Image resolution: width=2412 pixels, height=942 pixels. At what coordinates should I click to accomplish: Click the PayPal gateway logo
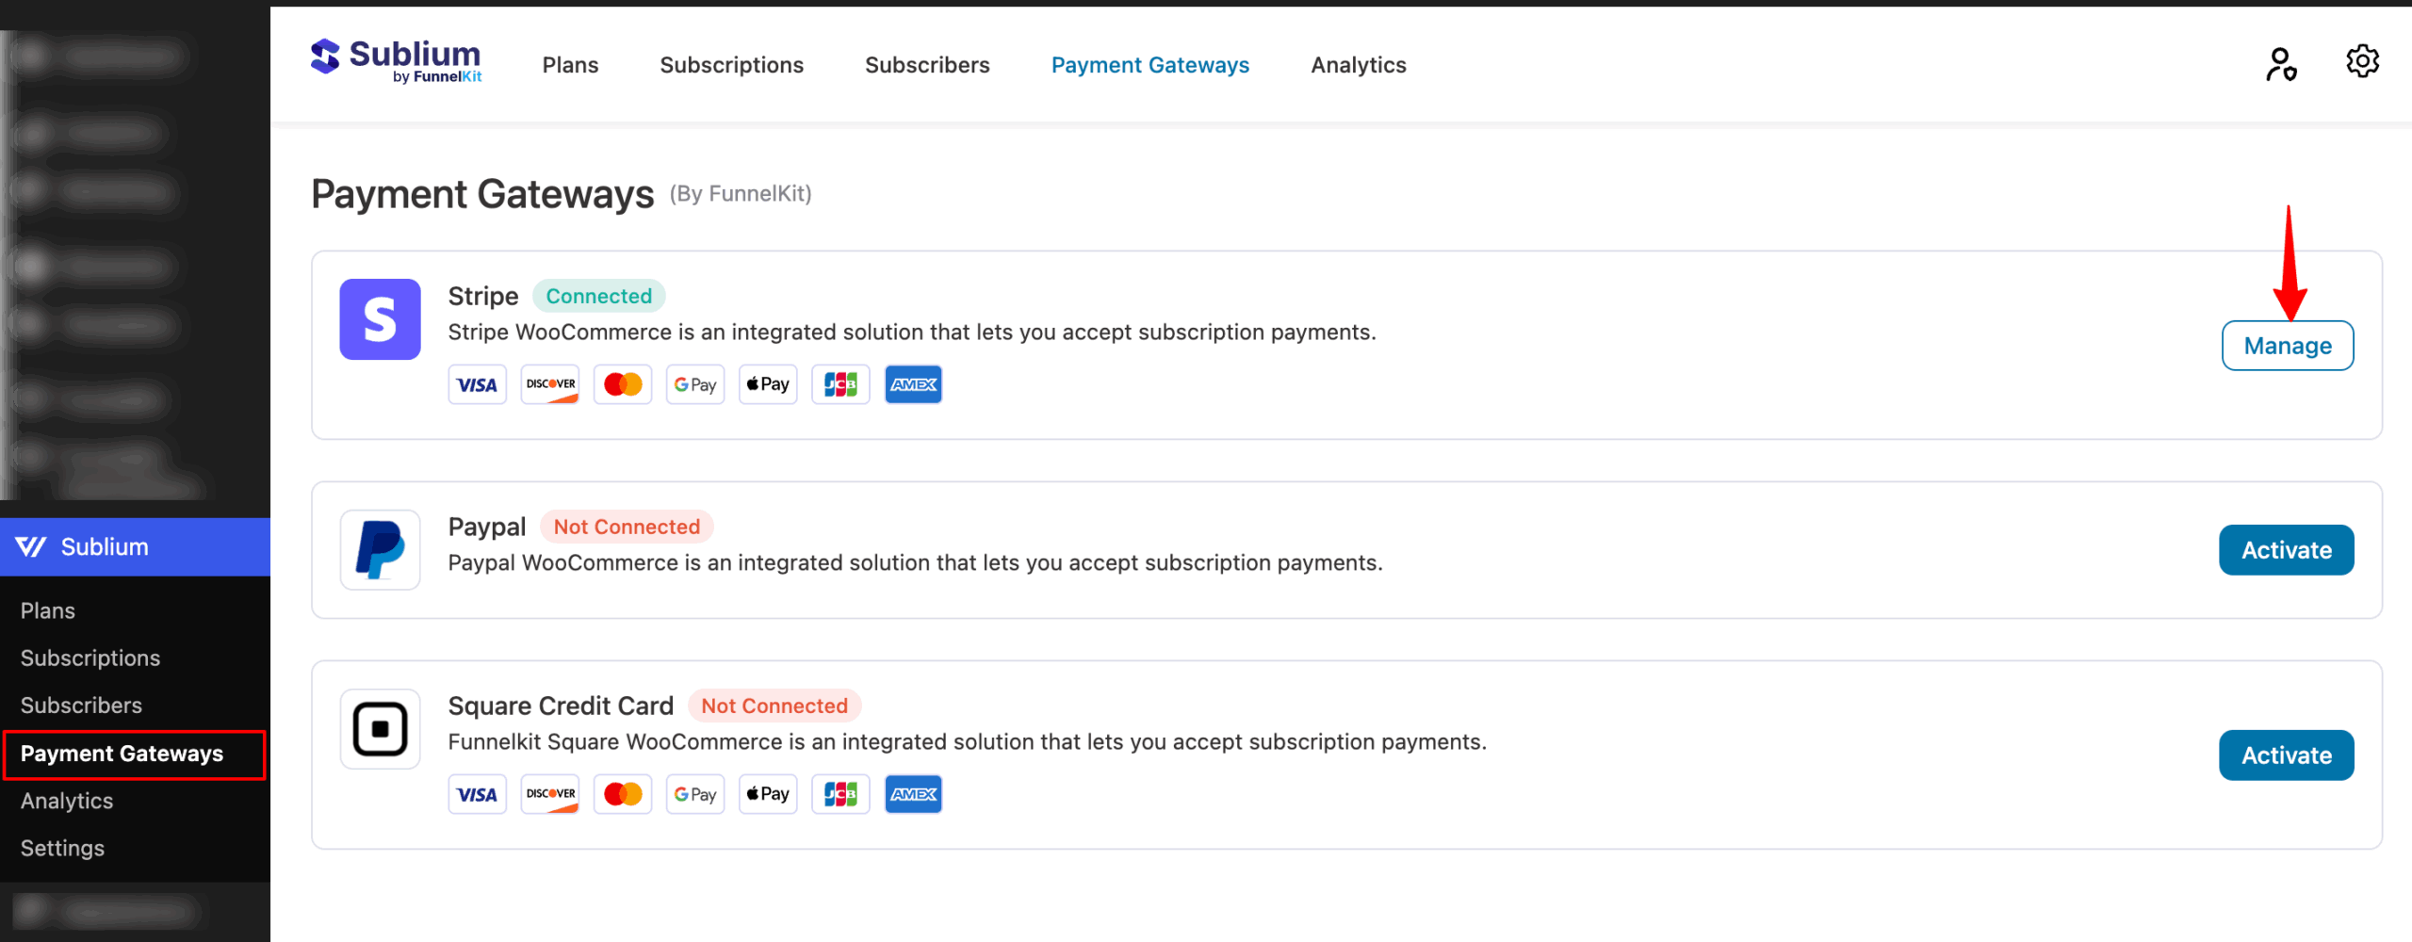(x=379, y=549)
